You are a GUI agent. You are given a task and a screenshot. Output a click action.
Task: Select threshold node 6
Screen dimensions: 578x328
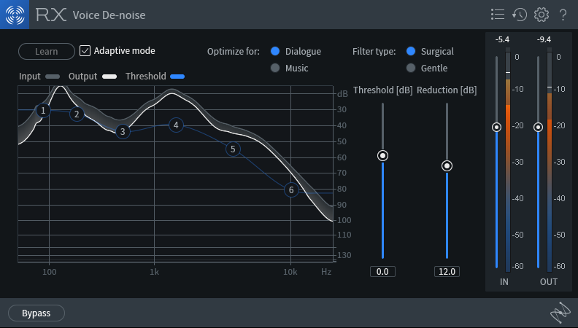point(291,190)
